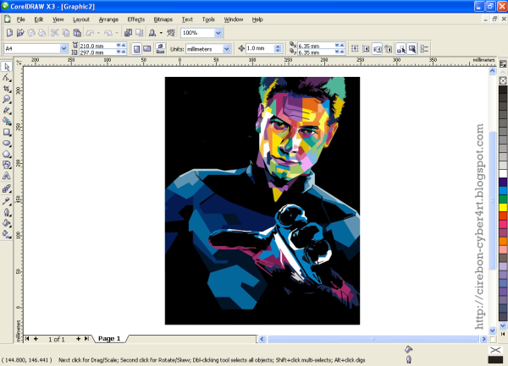
Task: Open the Options button on property bar
Action: (x=424, y=49)
